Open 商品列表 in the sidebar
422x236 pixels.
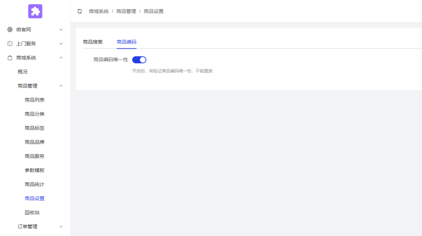(x=34, y=100)
